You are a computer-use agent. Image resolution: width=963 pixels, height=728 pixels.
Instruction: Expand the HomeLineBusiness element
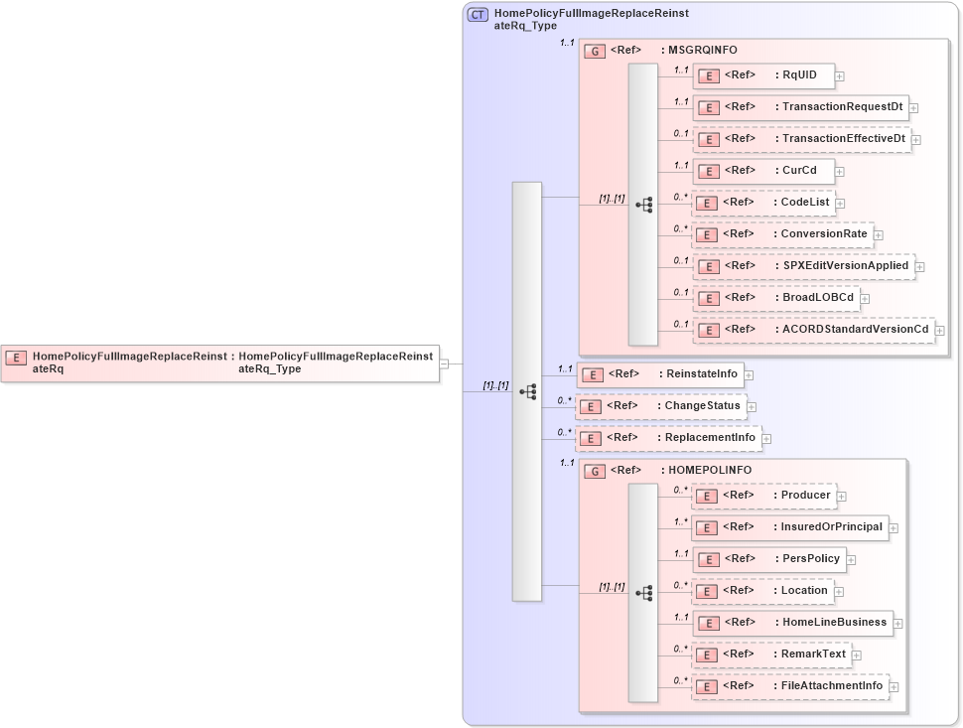898,623
